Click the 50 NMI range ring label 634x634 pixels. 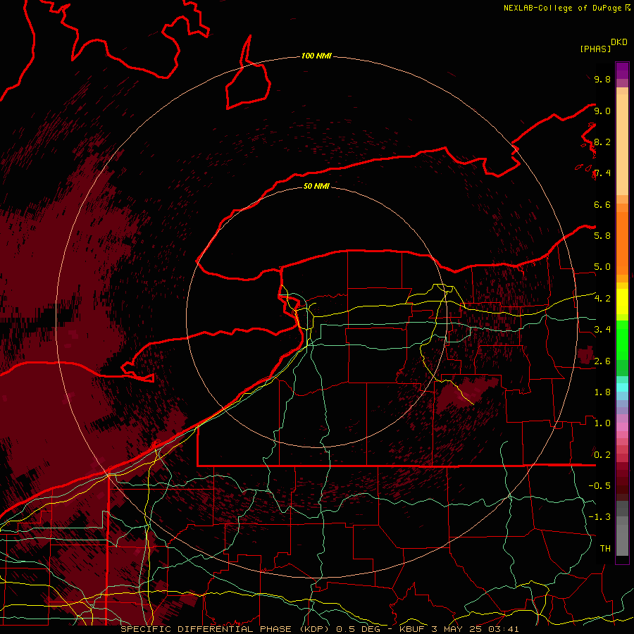coord(316,186)
